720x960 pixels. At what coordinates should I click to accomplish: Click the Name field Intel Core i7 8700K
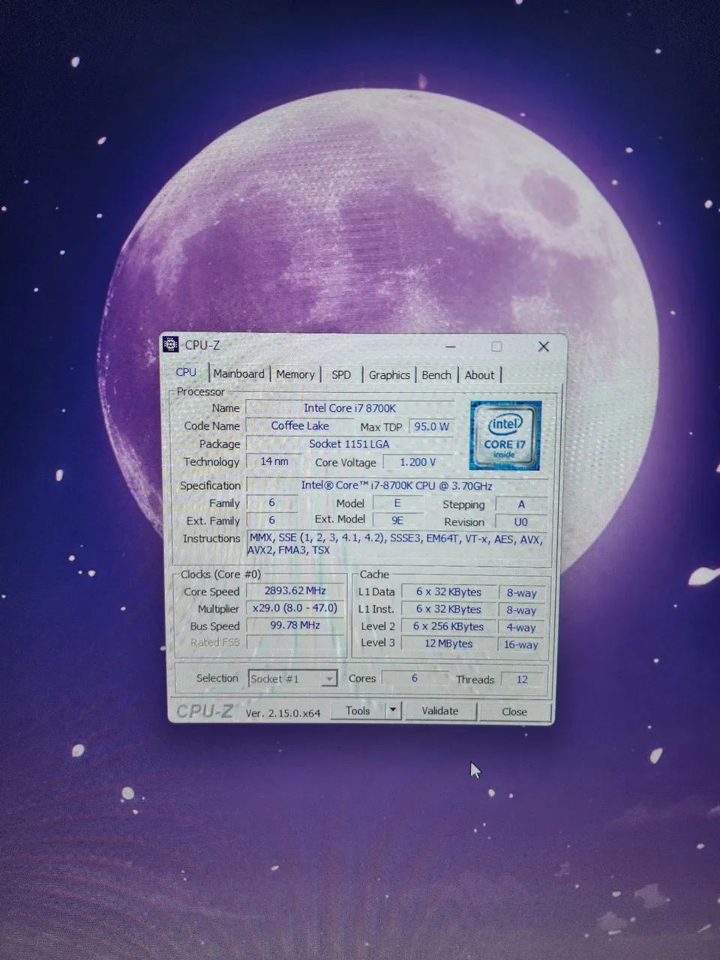[349, 408]
